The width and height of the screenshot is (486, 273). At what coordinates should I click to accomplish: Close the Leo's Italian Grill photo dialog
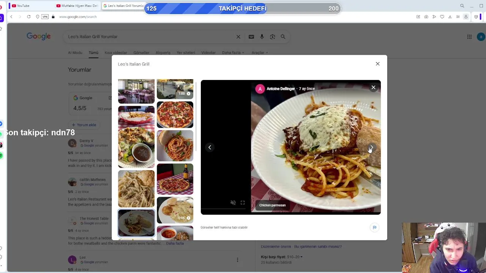(377, 64)
